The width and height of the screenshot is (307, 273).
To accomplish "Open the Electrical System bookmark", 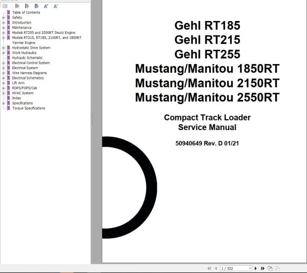I will 25,68.
